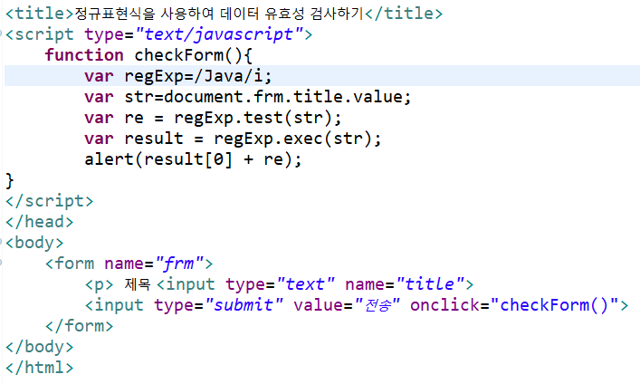Click the onclick attribute name
640x384 pixels.
[444, 305]
